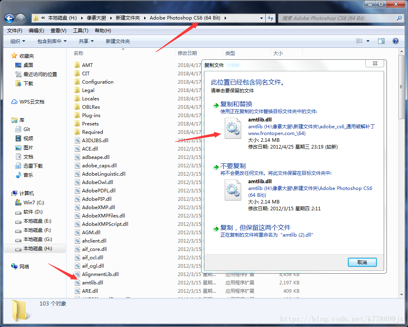Click the Forward navigation arrow button

tap(20, 18)
